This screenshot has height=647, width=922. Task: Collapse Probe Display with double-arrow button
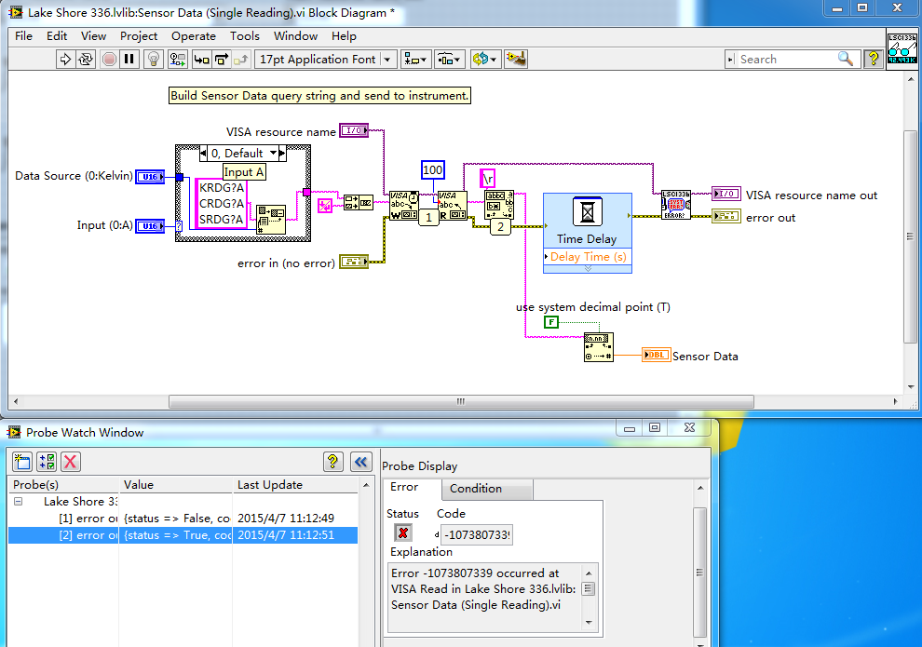point(360,462)
